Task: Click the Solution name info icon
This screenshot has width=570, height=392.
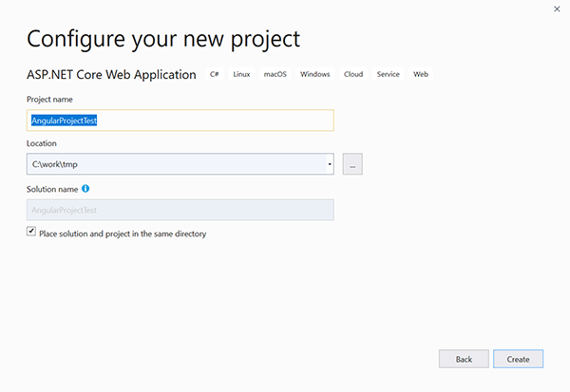Action: [85, 189]
